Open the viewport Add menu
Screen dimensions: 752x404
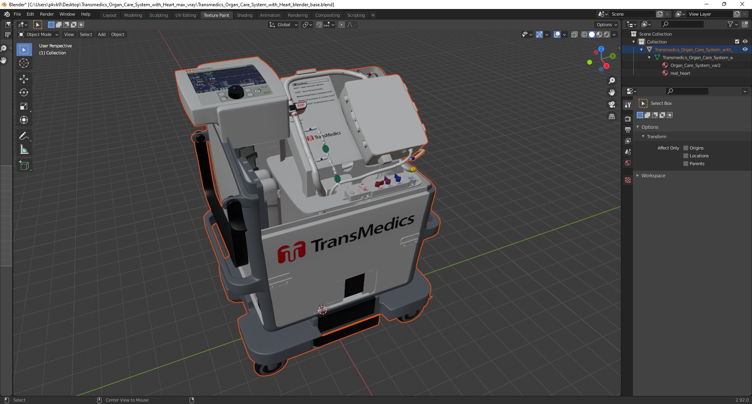[x=101, y=34]
